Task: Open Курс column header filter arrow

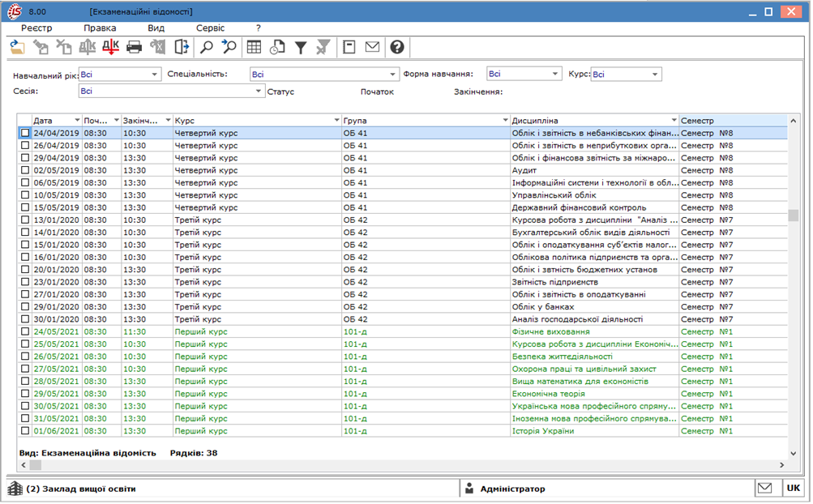Action: pos(337,120)
